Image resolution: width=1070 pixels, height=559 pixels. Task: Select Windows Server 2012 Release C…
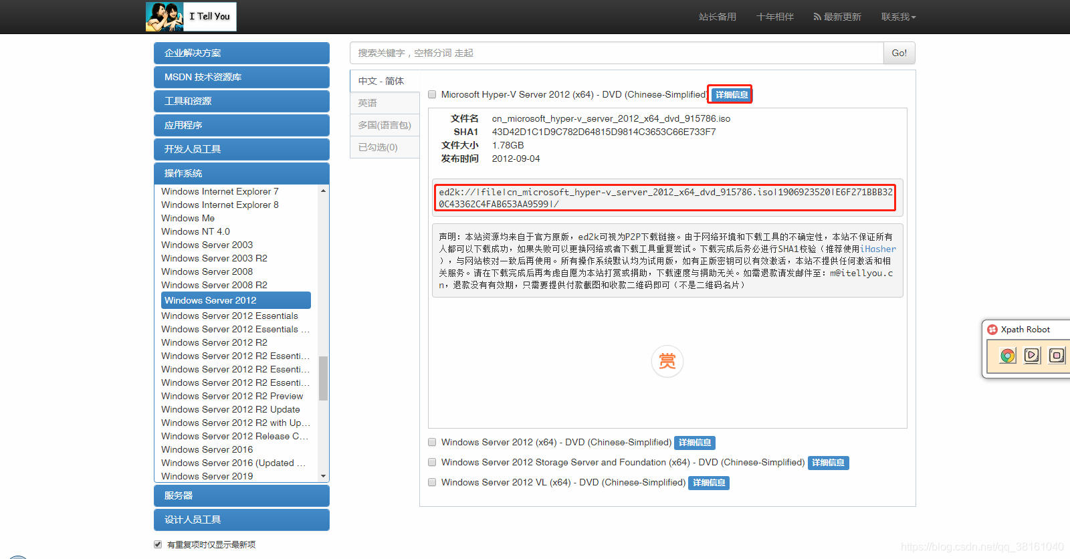click(x=235, y=436)
